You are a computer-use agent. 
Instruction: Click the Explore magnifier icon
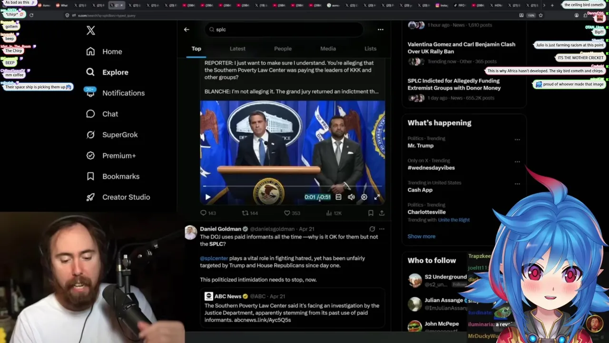[x=90, y=72]
